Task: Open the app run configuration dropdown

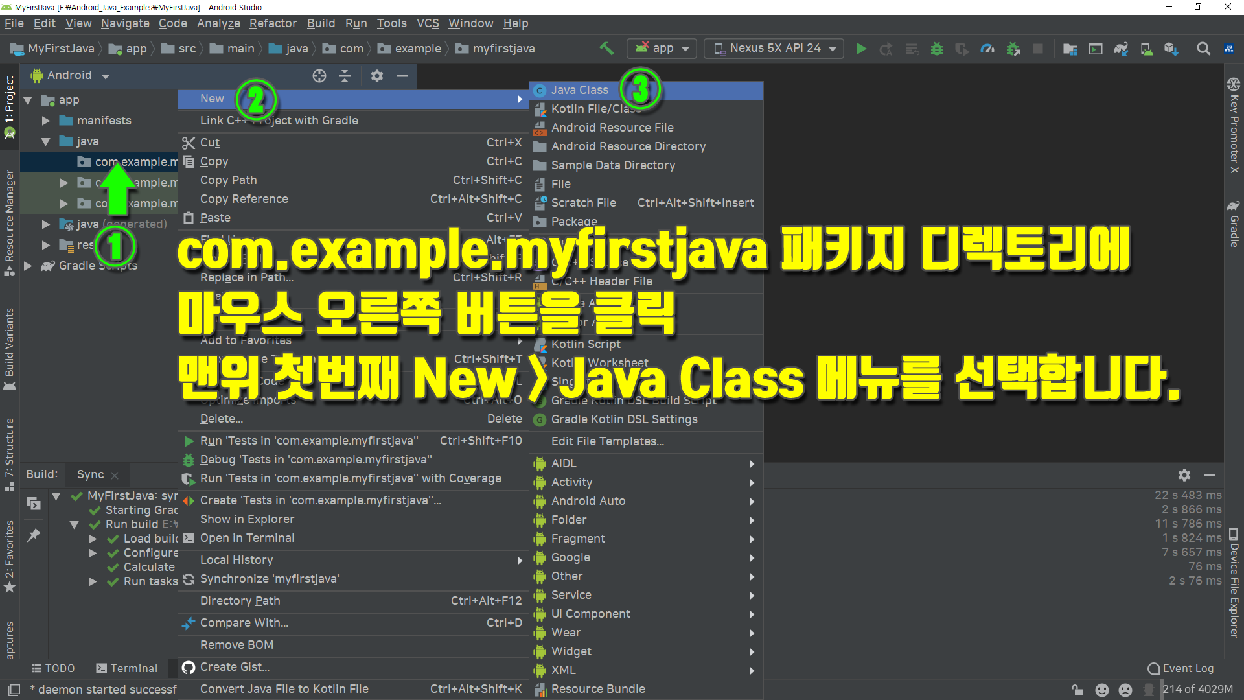Action: pos(662,49)
